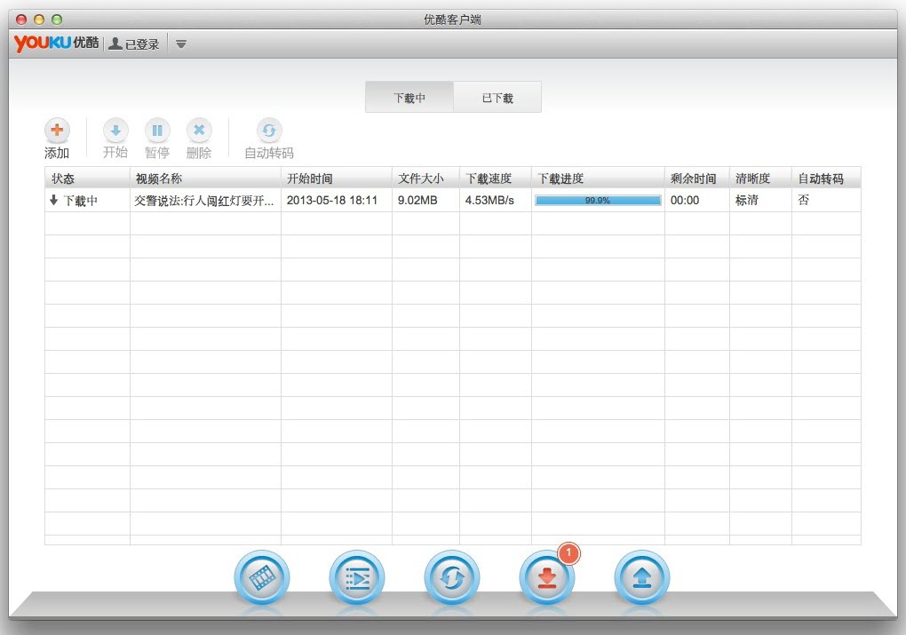Click the 开始 start download icon
906x635 pixels.
coord(115,131)
